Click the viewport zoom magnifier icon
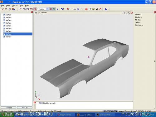This screenshot has width=156, height=117. tap(124, 13)
